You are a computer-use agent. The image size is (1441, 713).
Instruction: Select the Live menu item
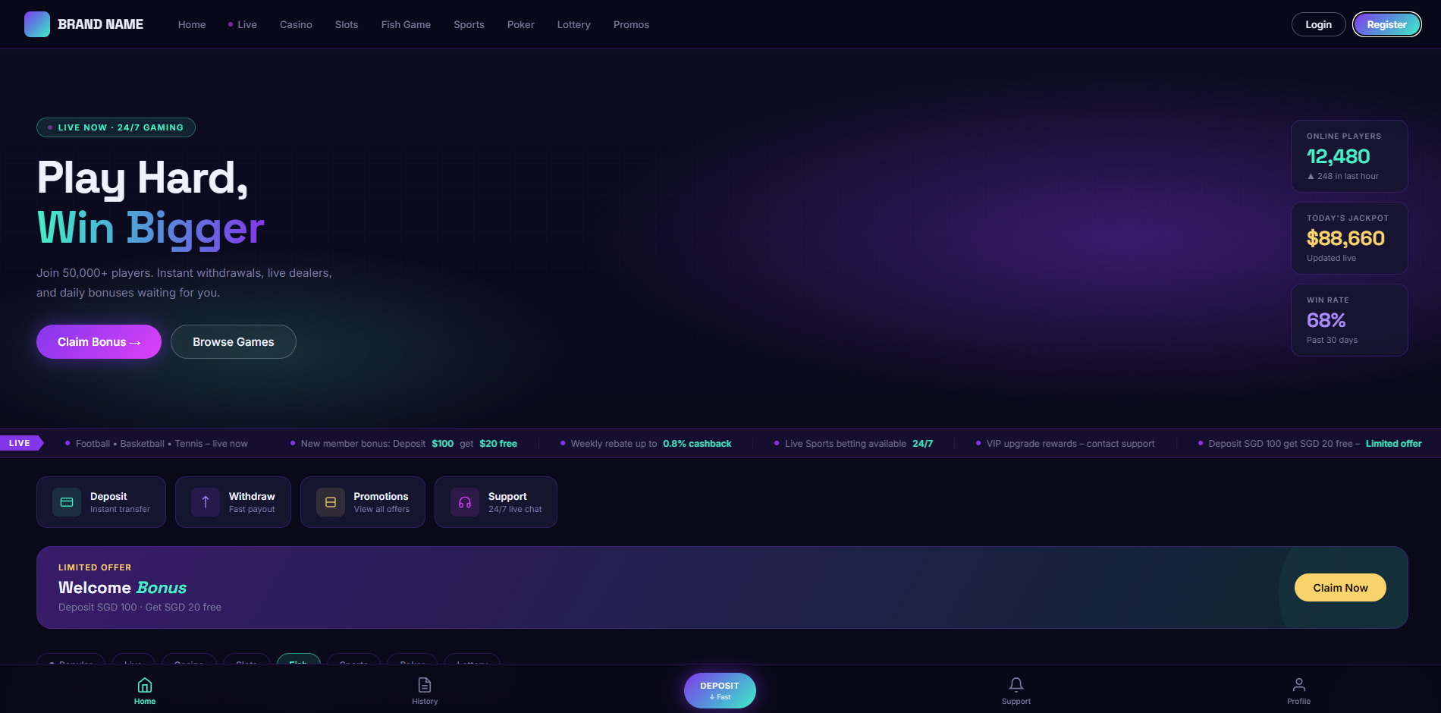(243, 24)
